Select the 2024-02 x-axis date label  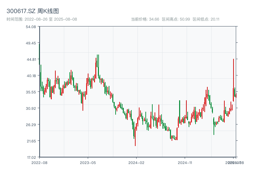coord(137,162)
